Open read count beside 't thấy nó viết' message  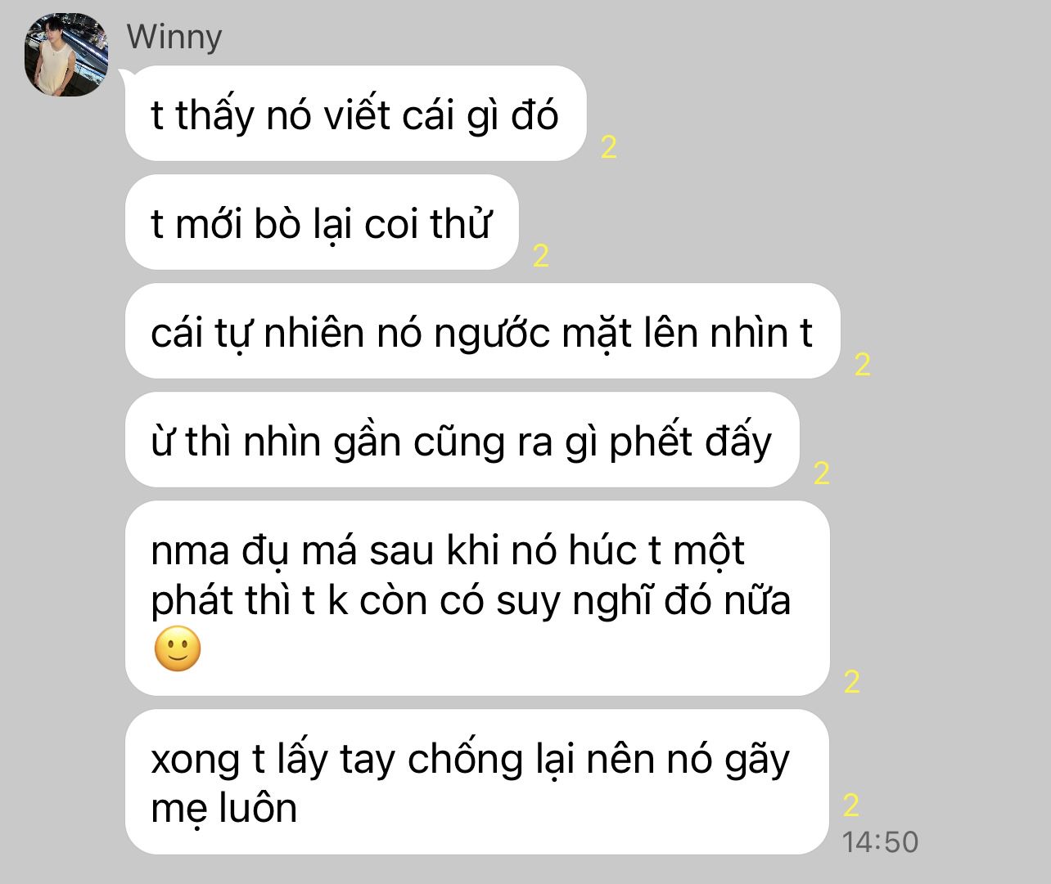point(608,147)
